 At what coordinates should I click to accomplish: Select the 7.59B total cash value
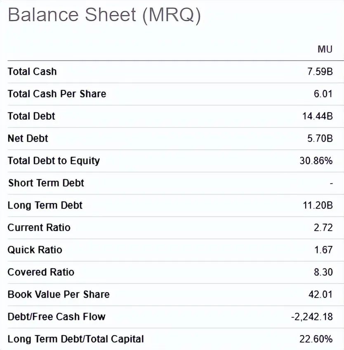point(320,72)
